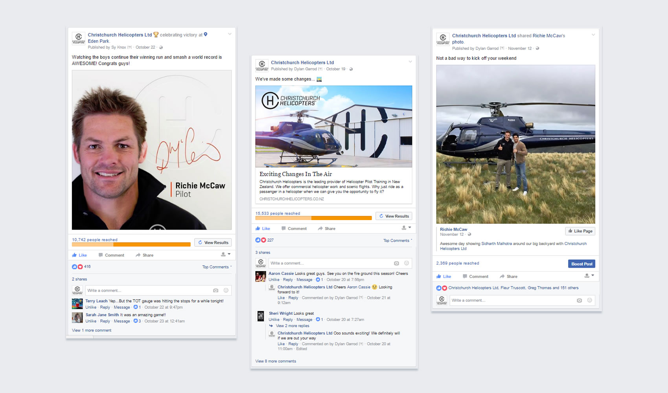The image size is (668, 393).
Task: Open audience selector next to Share on Eden Park post
Action: (226, 254)
